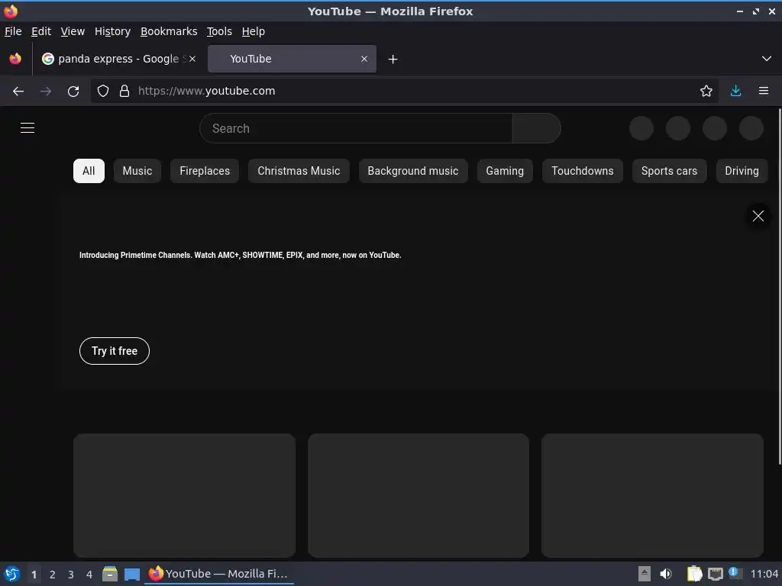Select the Fireplaces filter chip
This screenshot has height=586, width=782.
[x=205, y=171]
